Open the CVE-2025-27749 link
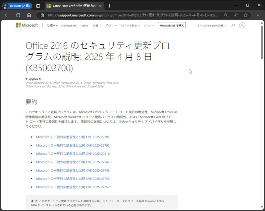The width and height of the screenshot is (265, 211). (x=73, y=179)
